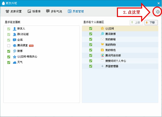Click the QQ penguin logo in title bar
Viewport: 162px width, 117px height.
[4, 3]
